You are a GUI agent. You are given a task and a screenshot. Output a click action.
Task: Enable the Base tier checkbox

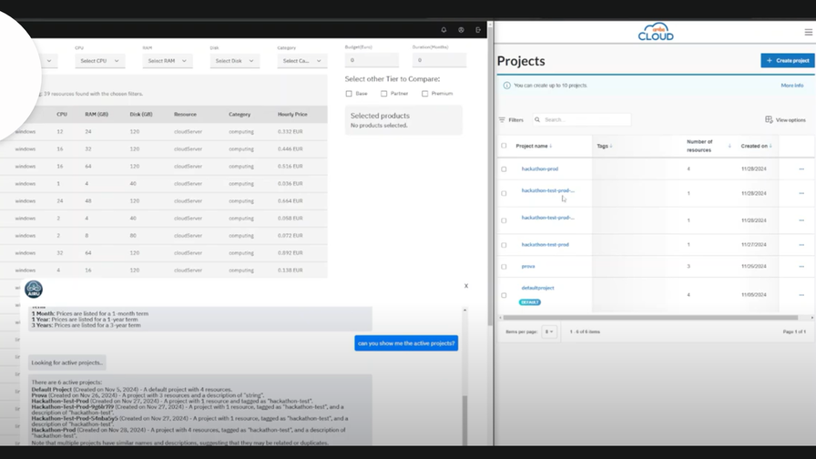[349, 94]
